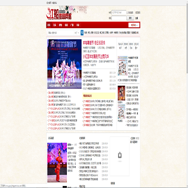The height and width of the screenshot is (188, 188).
Task: Click the yellow highlighted section header
Action: 99,96
